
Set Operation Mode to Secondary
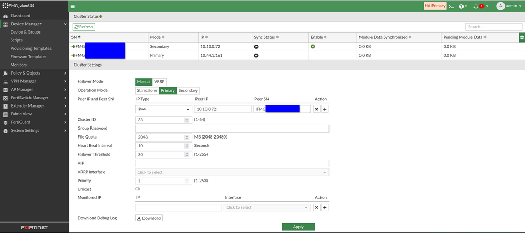pyautogui.click(x=188, y=90)
